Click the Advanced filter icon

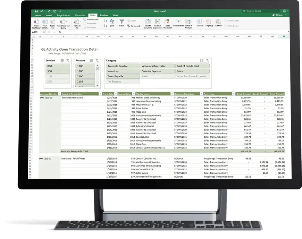click(x=128, y=26)
